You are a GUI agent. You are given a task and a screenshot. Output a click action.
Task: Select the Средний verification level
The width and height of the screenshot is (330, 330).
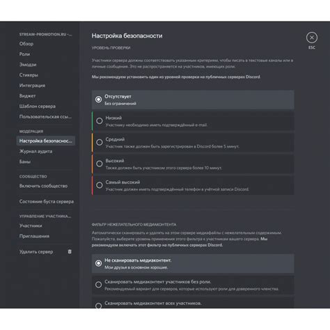(193, 143)
